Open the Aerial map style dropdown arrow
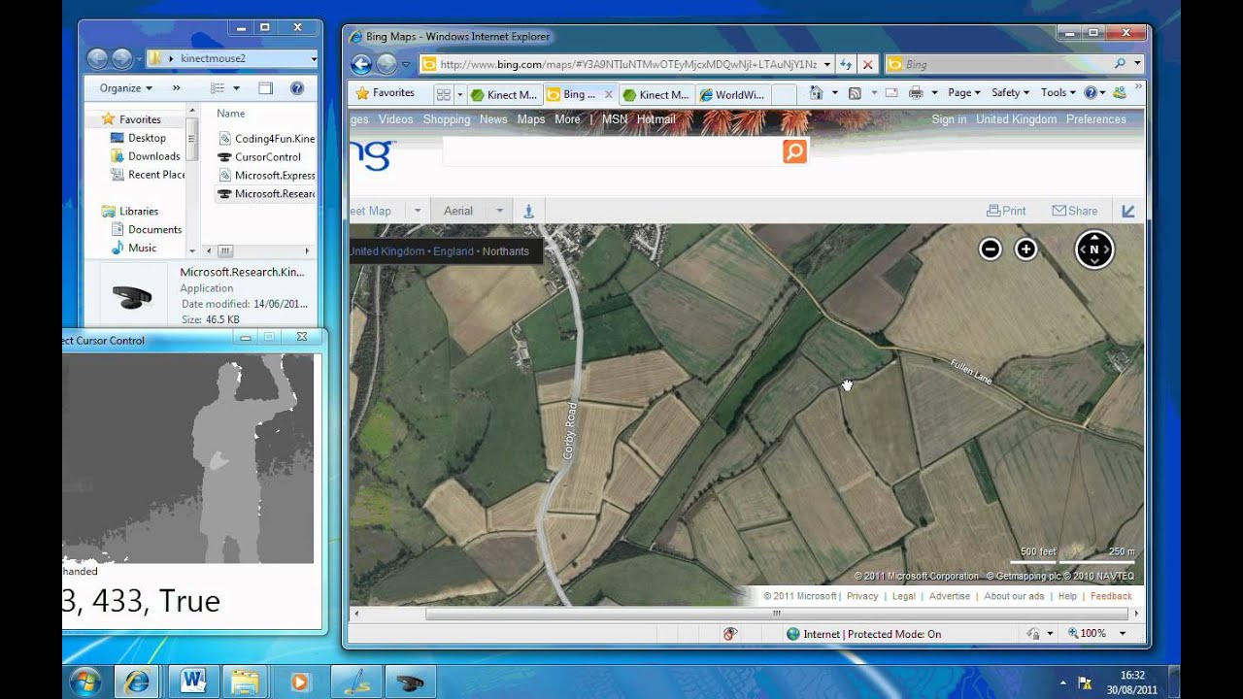 click(x=499, y=211)
